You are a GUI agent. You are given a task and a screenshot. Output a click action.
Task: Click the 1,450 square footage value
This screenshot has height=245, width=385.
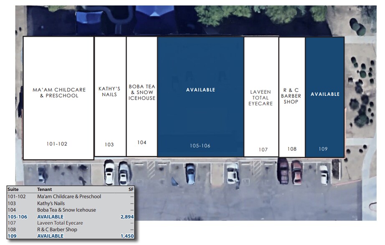click(x=127, y=236)
